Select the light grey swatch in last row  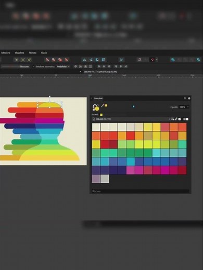[x=105, y=179]
